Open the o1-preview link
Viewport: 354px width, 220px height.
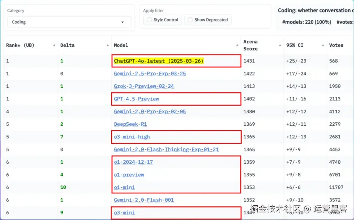(129, 175)
